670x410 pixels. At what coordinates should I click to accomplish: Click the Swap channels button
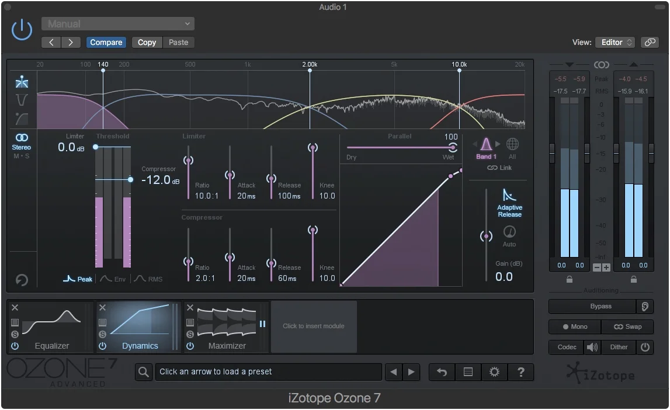pyautogui.click(x=628, y=326)
